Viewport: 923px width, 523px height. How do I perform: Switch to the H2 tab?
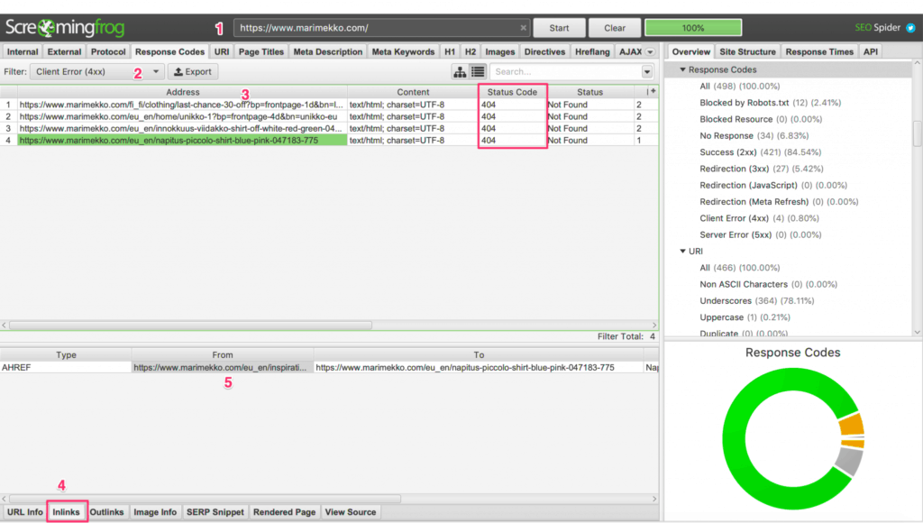pos(471,51)
